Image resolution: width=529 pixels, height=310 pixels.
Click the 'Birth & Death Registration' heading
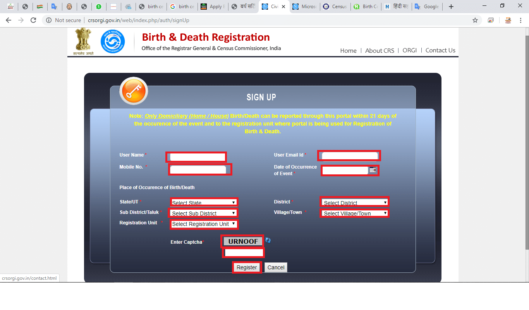click(x=206, y=37)
